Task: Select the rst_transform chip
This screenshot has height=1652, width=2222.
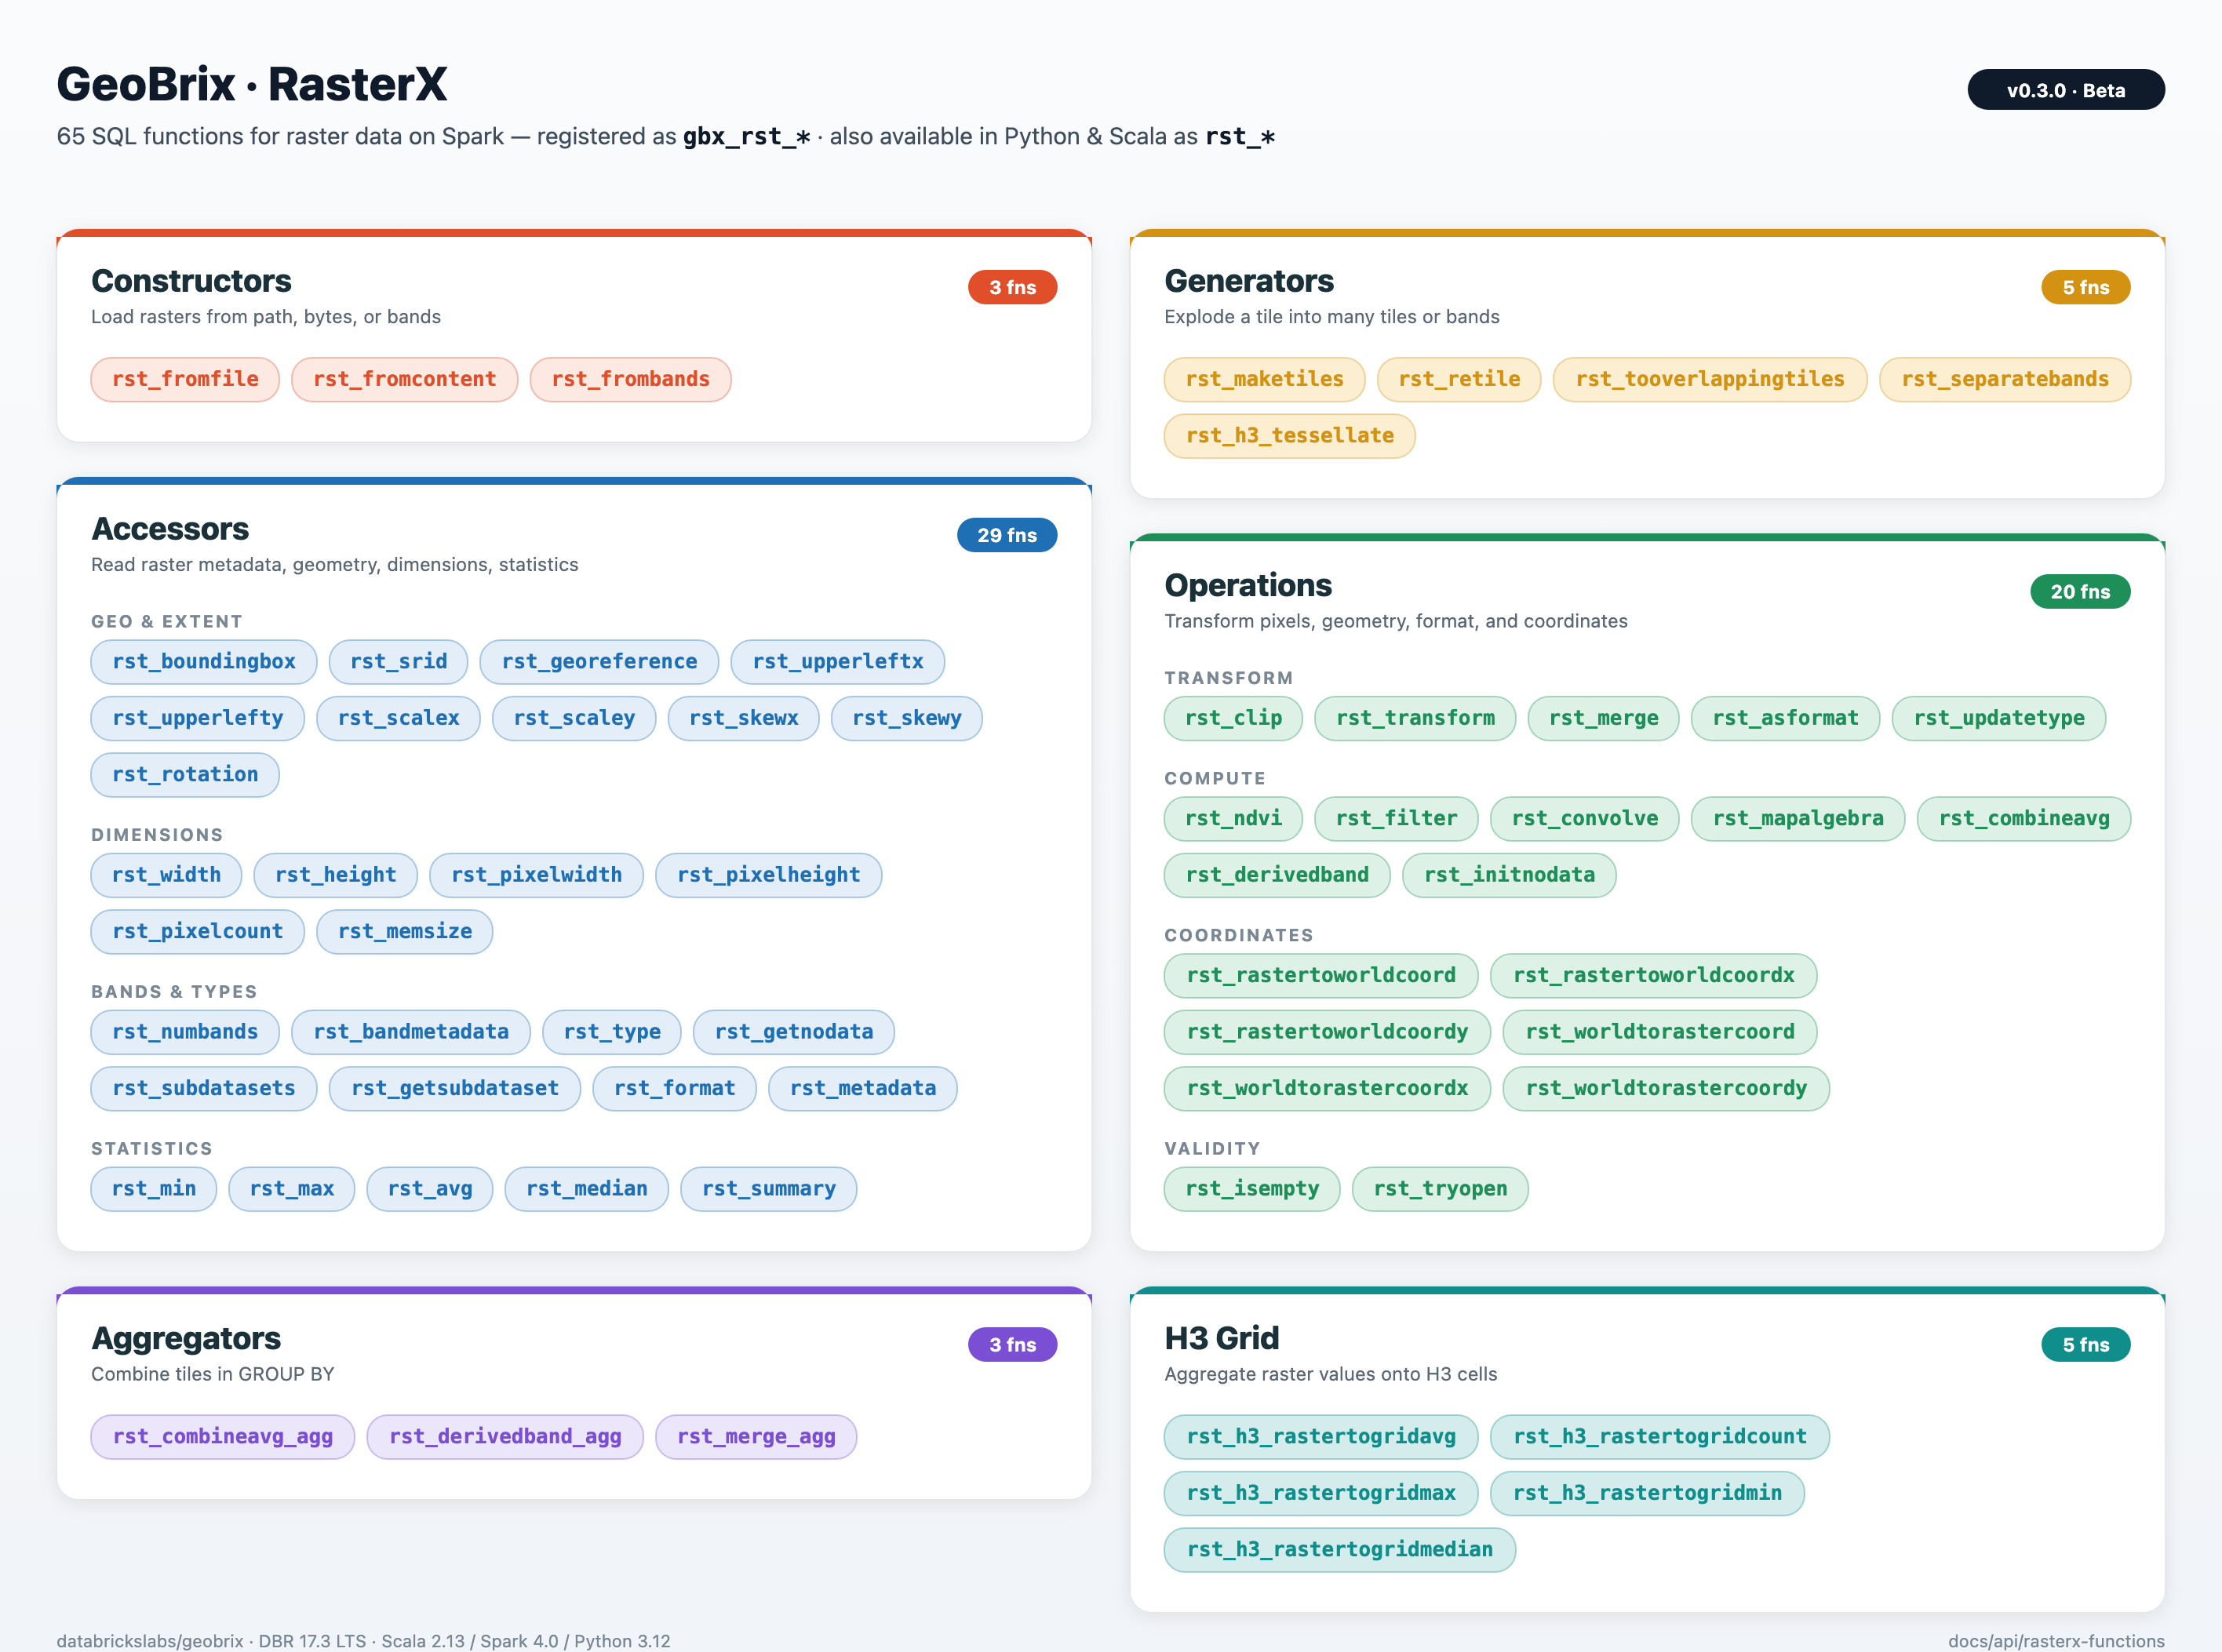Action: click(x=1415, y=718)
